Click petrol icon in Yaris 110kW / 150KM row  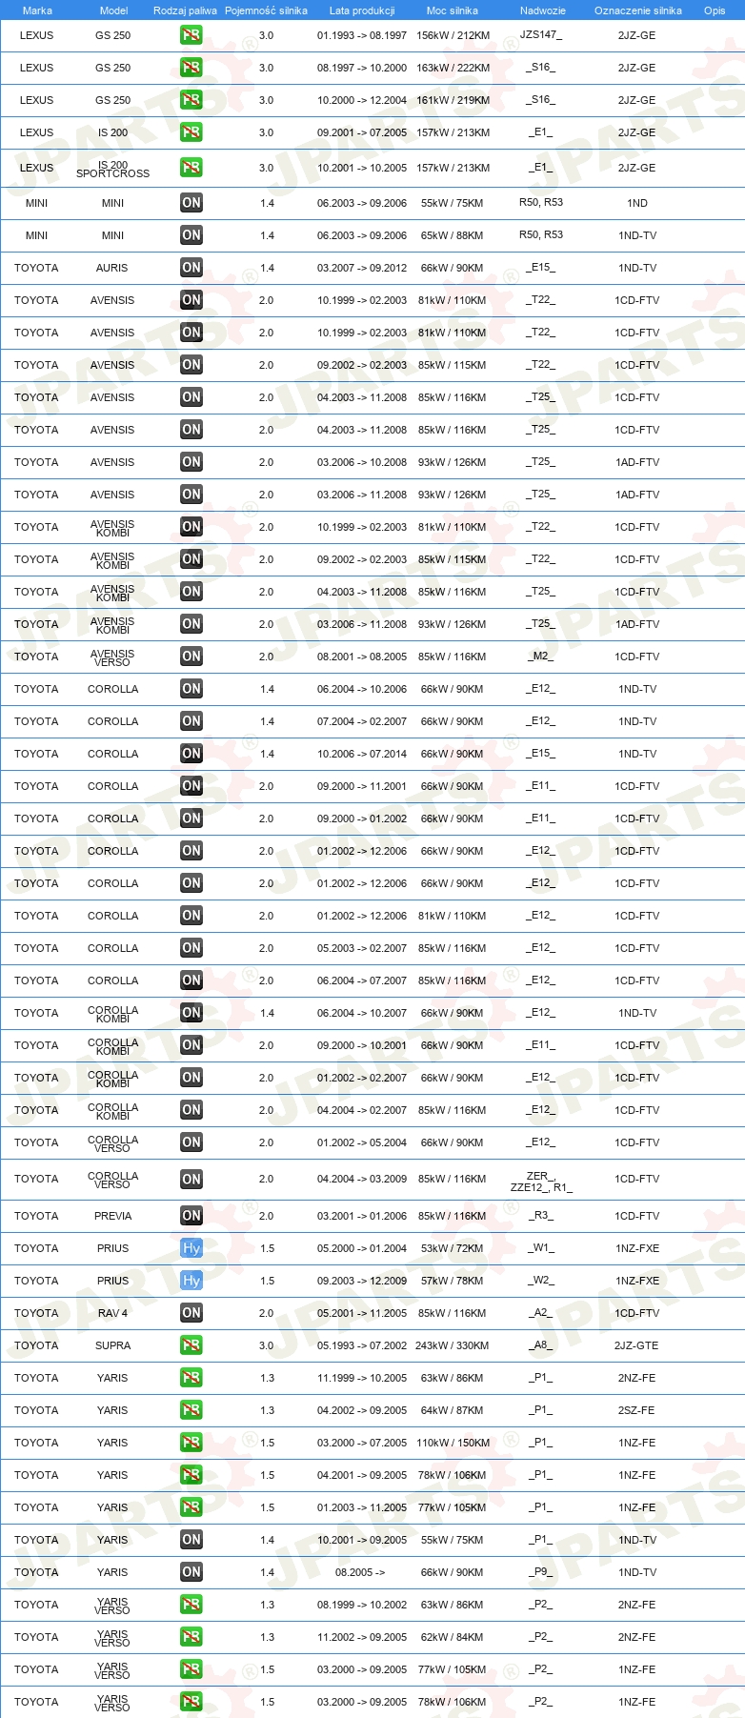[191, 1443]
